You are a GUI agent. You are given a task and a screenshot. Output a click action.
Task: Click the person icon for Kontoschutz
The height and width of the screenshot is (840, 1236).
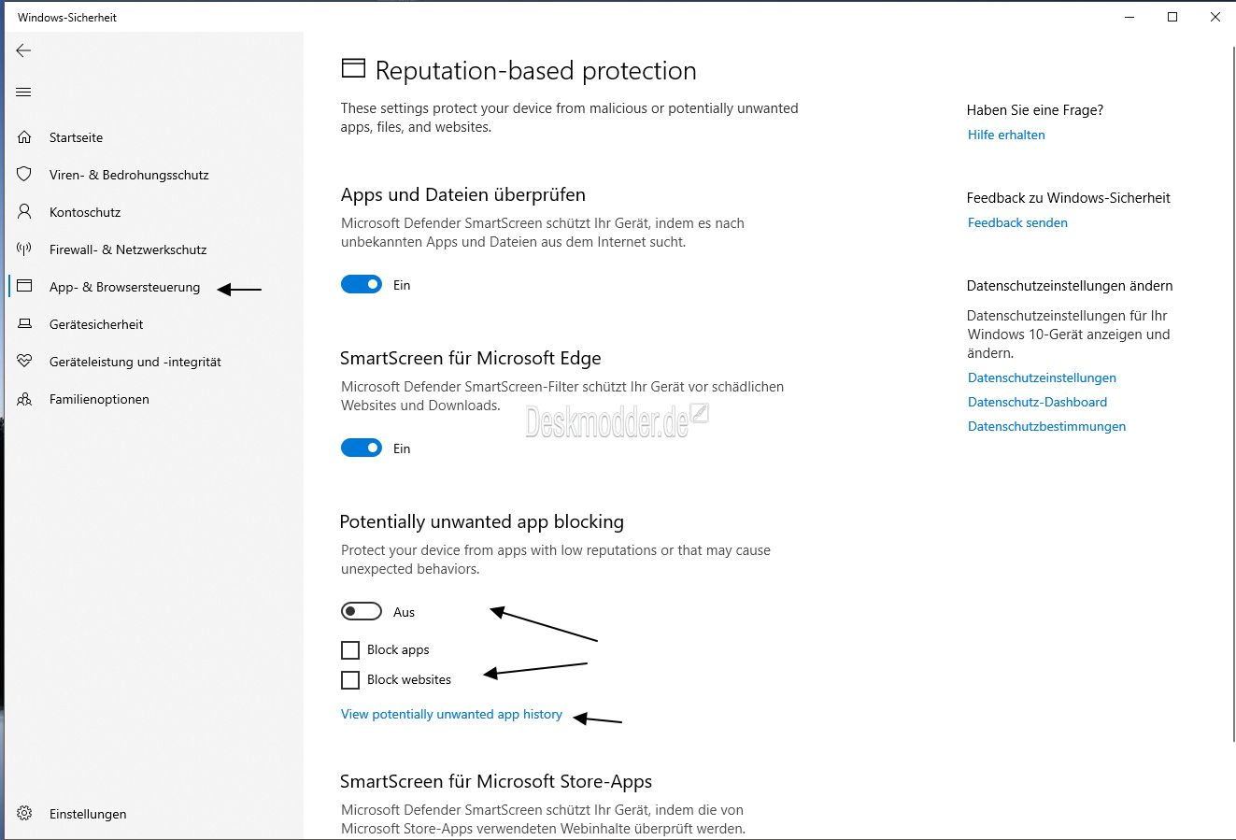tap(24, 212)
